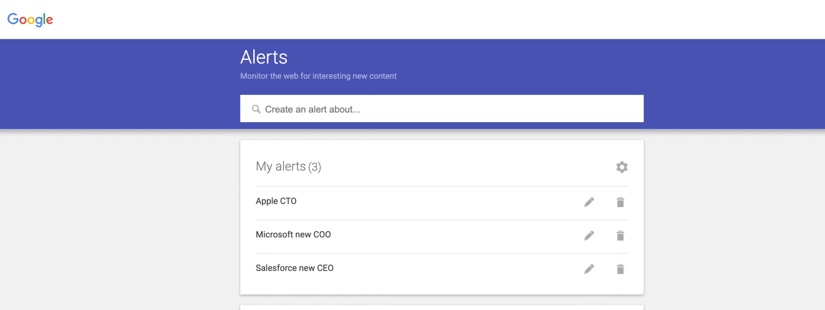
Task: Click the "Alerts" page heading
Action: click(264, 57)
